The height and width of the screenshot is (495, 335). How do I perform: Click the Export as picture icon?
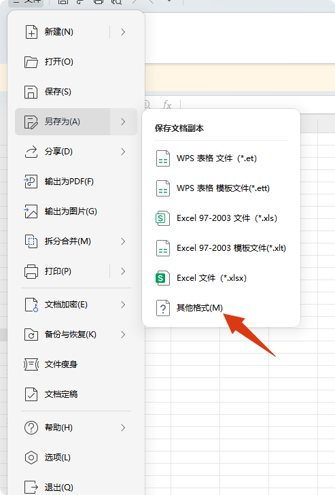point(31,211)
